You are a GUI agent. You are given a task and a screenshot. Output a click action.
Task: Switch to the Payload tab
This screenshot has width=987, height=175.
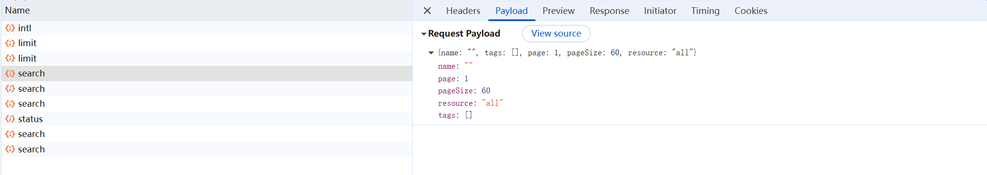[x=511, y=11]
